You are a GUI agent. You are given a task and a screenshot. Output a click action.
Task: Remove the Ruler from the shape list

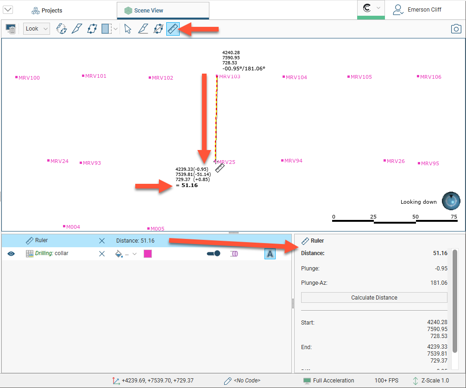pos(102,241)
